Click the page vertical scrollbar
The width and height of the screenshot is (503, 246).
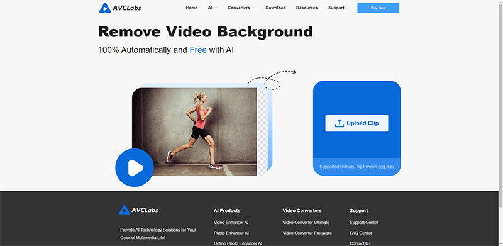click(x=500, y=103)
